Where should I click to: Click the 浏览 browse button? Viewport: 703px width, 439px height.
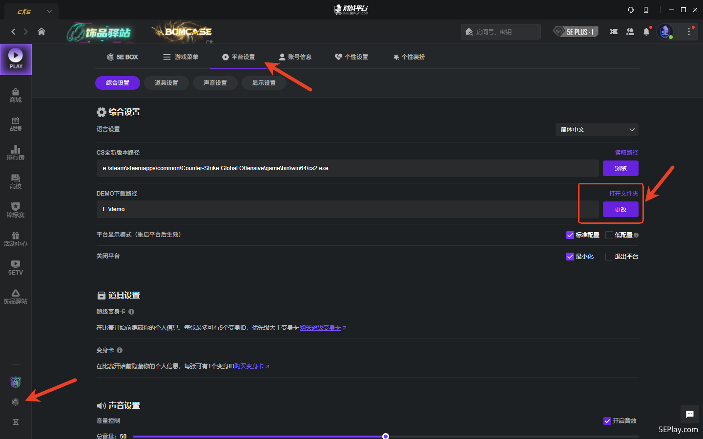point(620,168)
